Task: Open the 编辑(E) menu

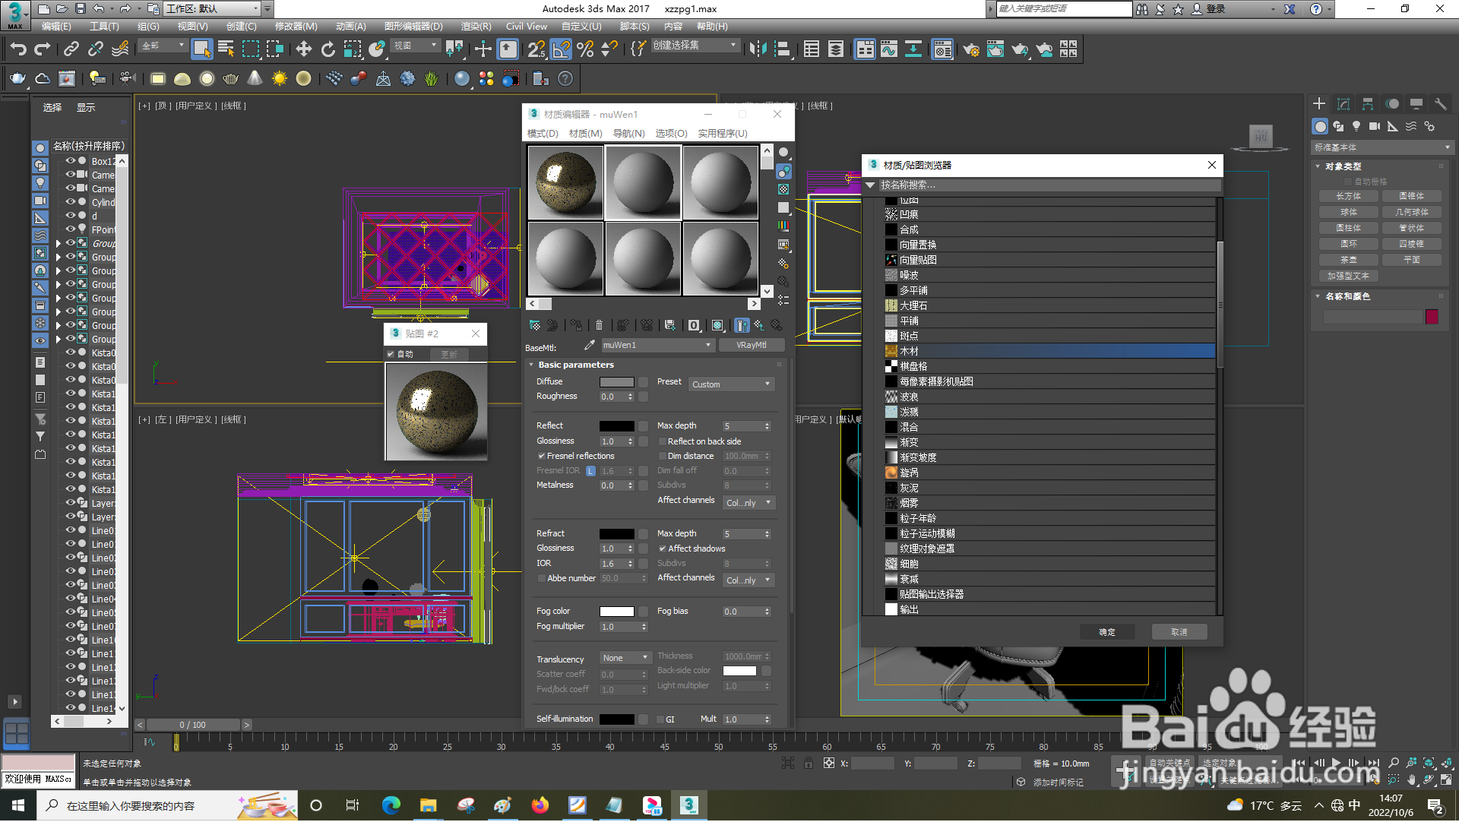Action: coord(56,26)
